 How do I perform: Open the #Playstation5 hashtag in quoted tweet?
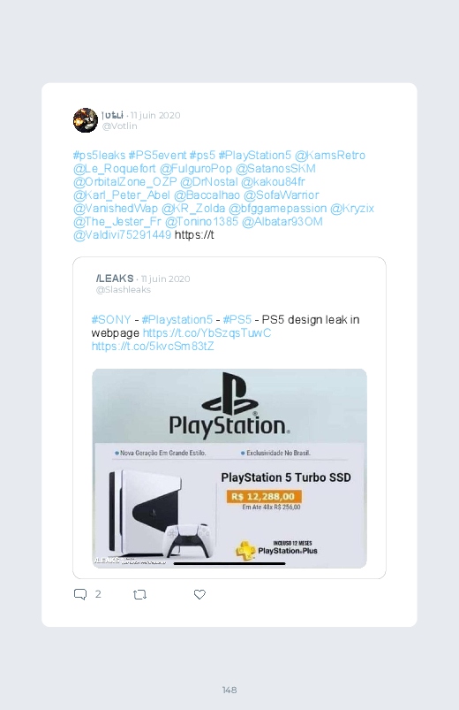click(177, 320)
